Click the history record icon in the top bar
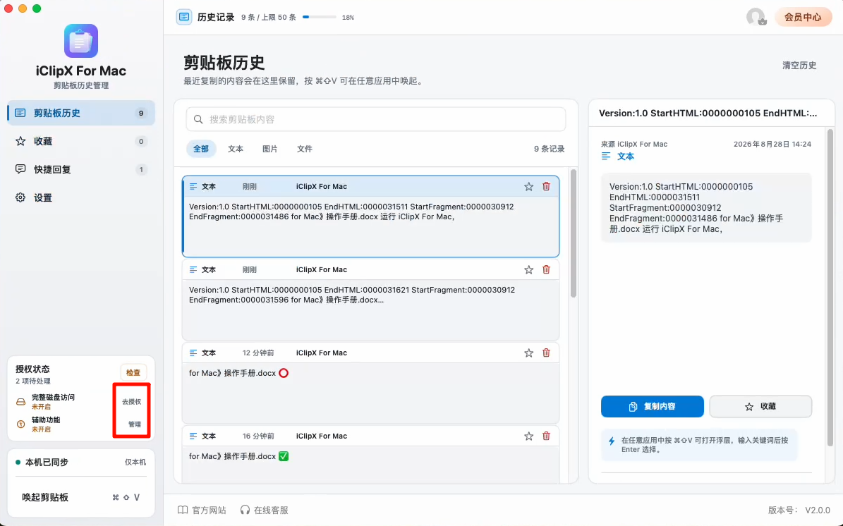The height and width of the screenshot is (526, 843). pos(184,17)
